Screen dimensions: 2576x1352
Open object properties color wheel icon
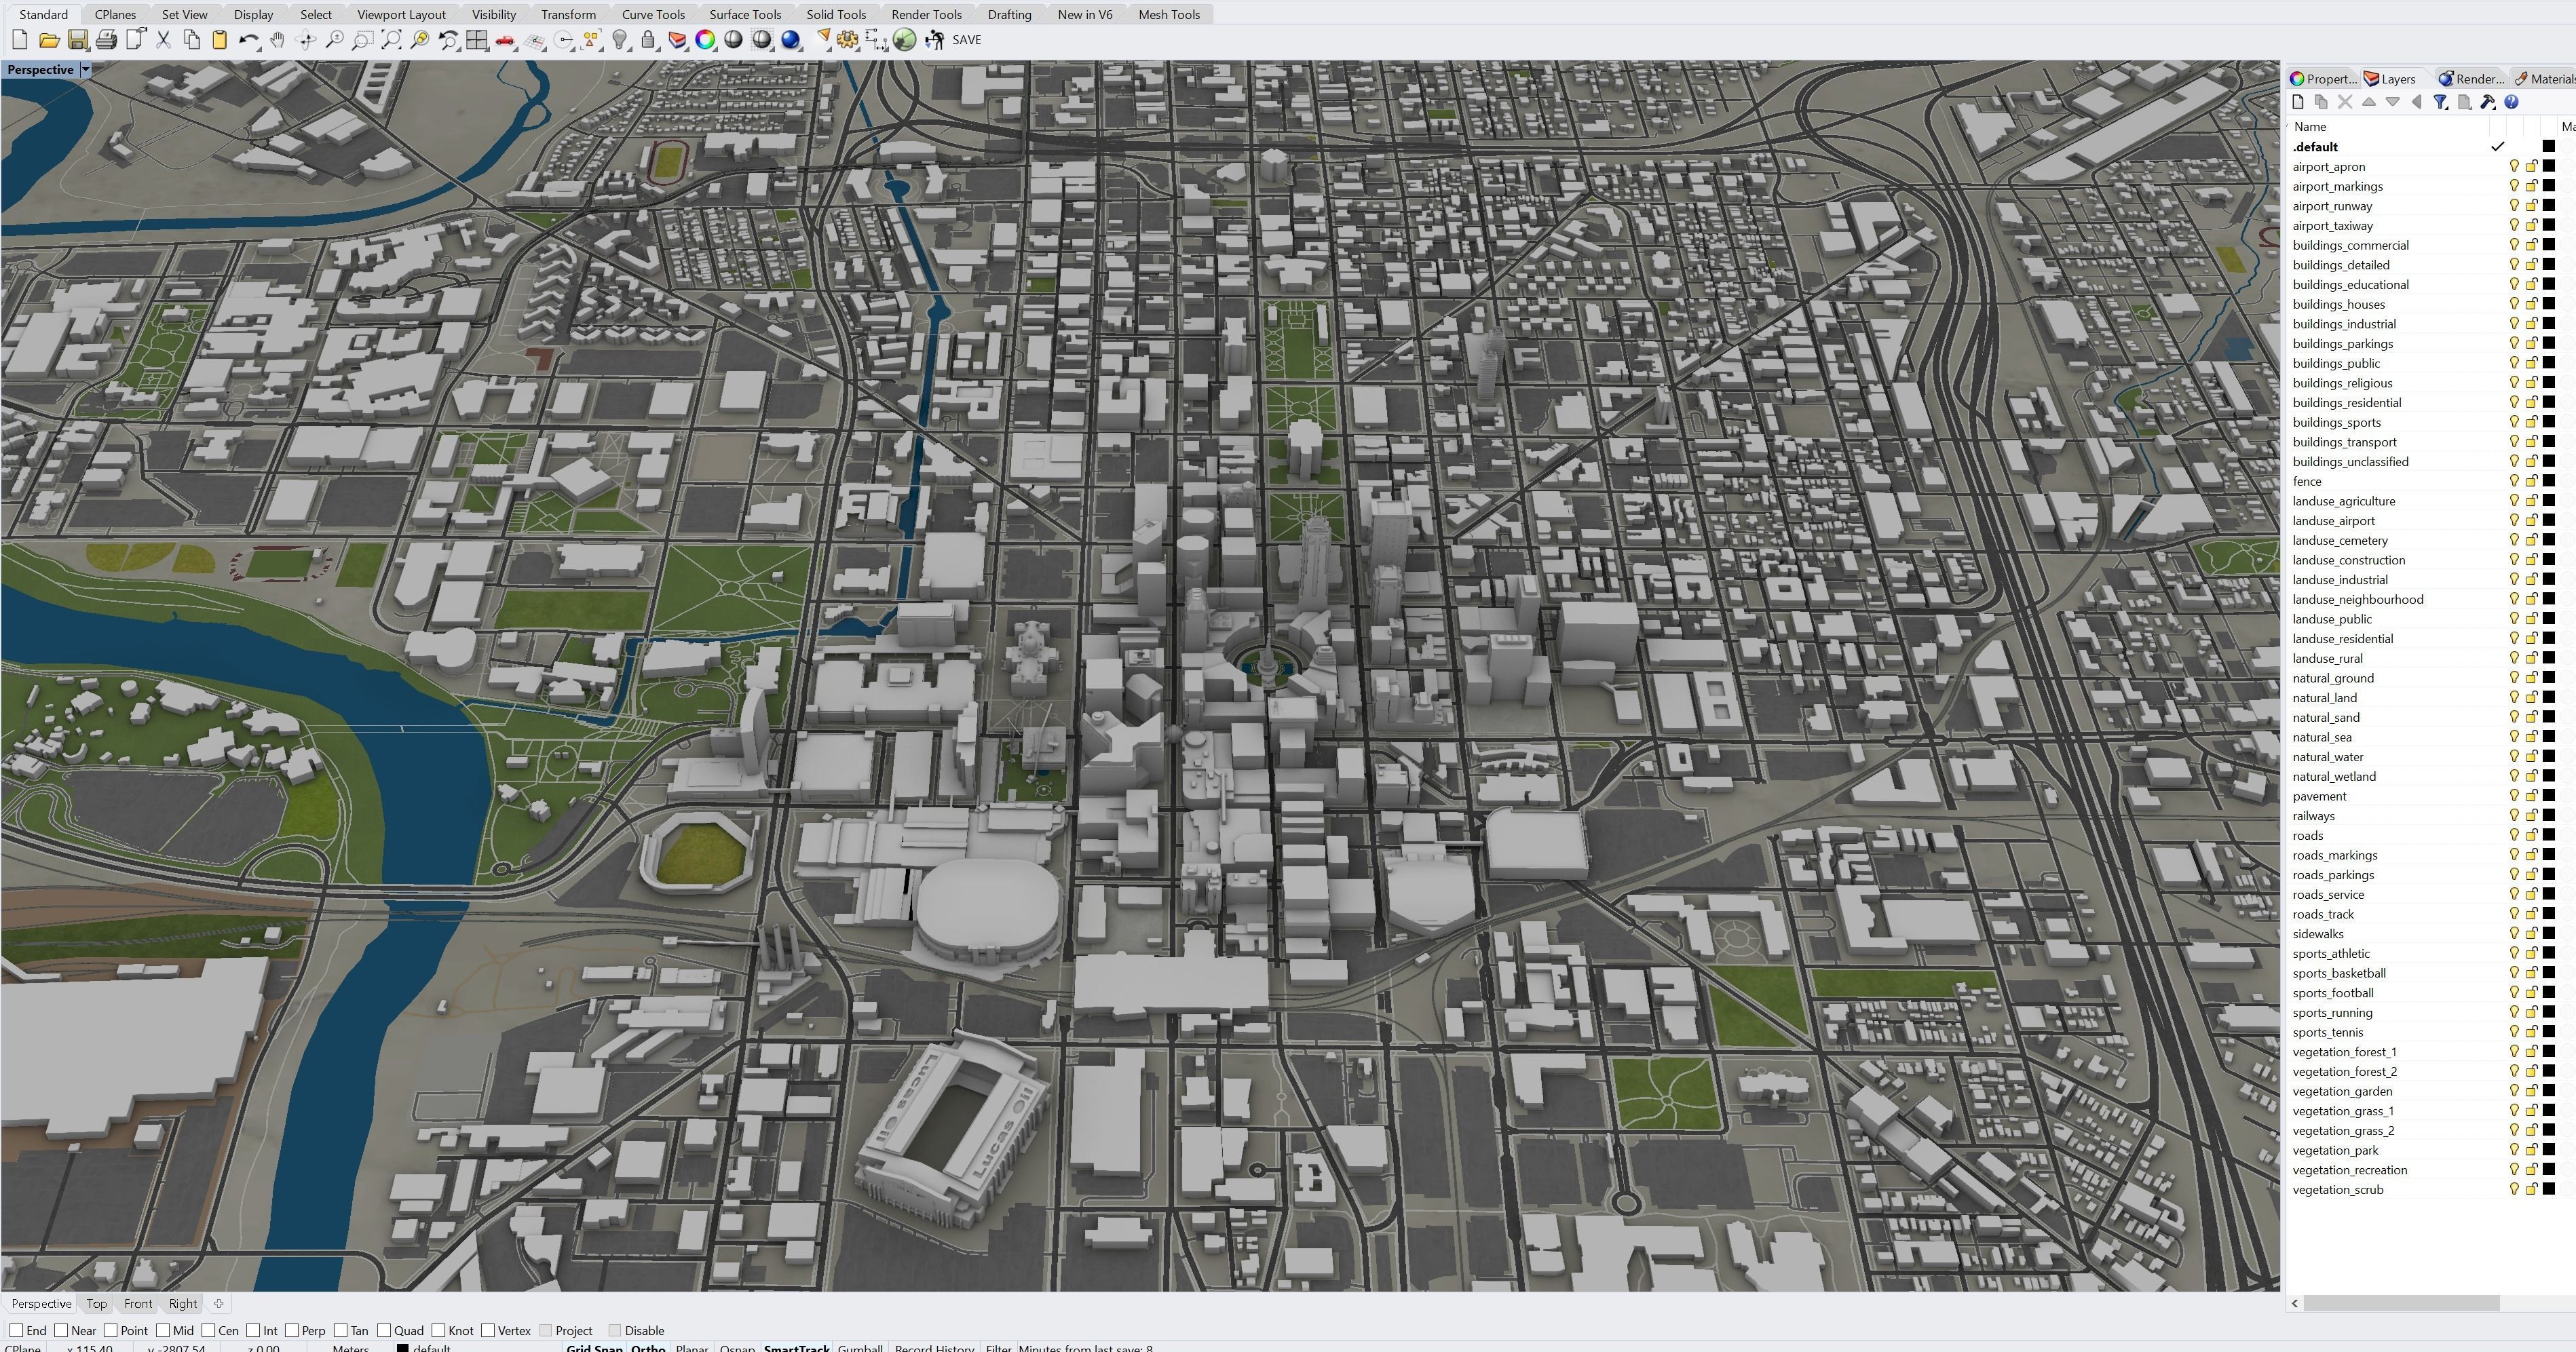(705, 40)
